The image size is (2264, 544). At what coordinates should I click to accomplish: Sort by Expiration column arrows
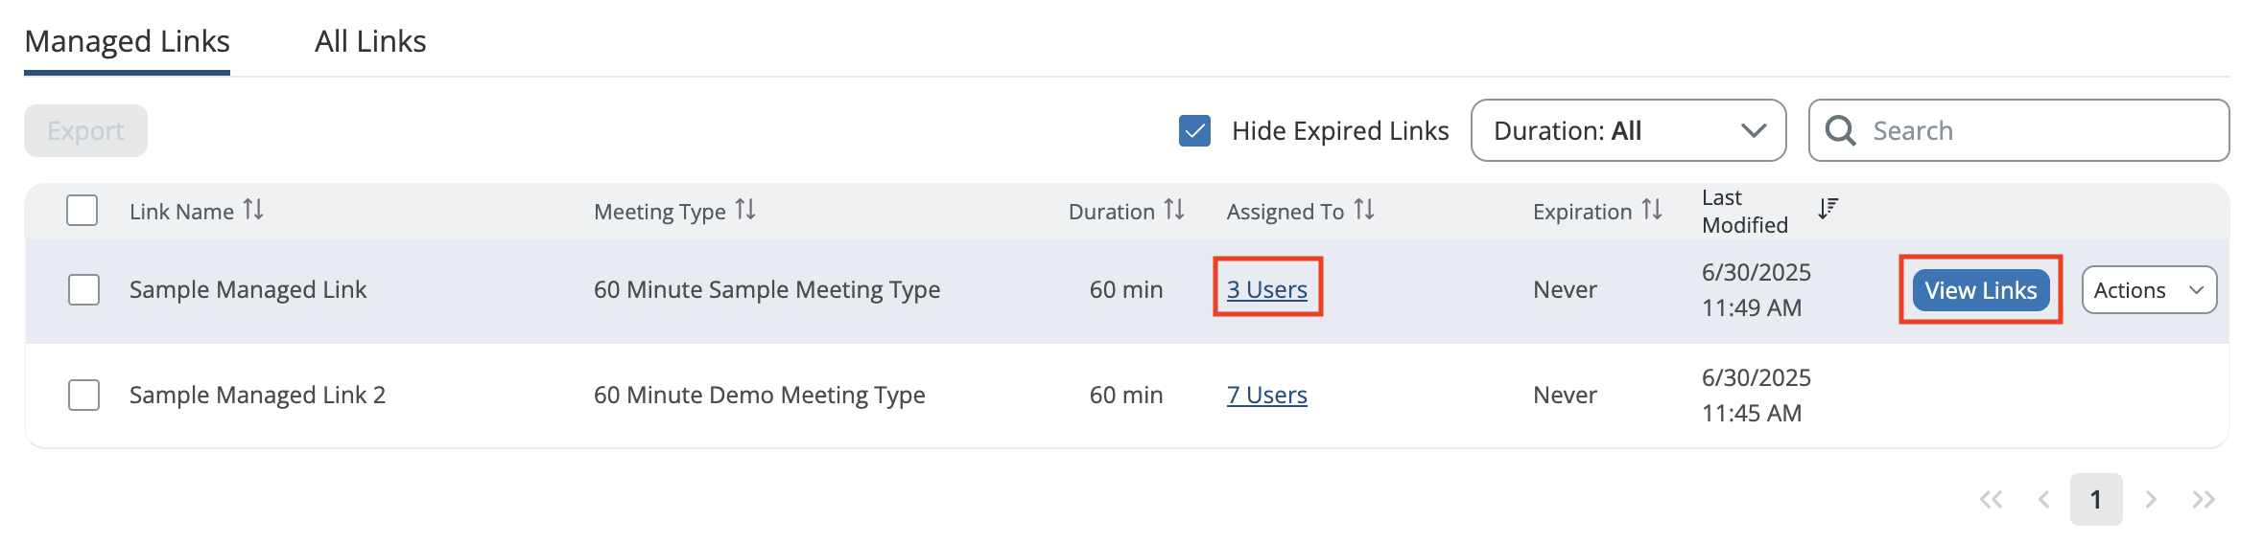coord(1652,210)
